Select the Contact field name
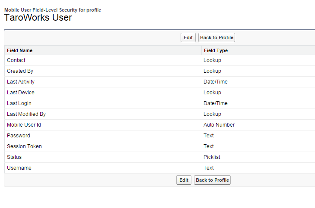This screenshot has height=208, width=315. tap(16, 60)
